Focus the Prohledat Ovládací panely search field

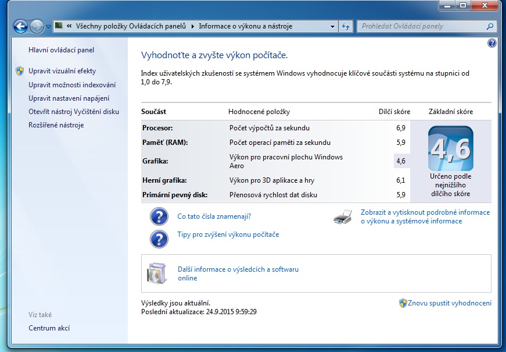pos(423,26)
